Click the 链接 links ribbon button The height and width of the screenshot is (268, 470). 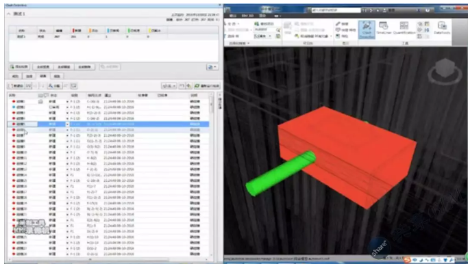pyautogui.click(x=343, y=24)
